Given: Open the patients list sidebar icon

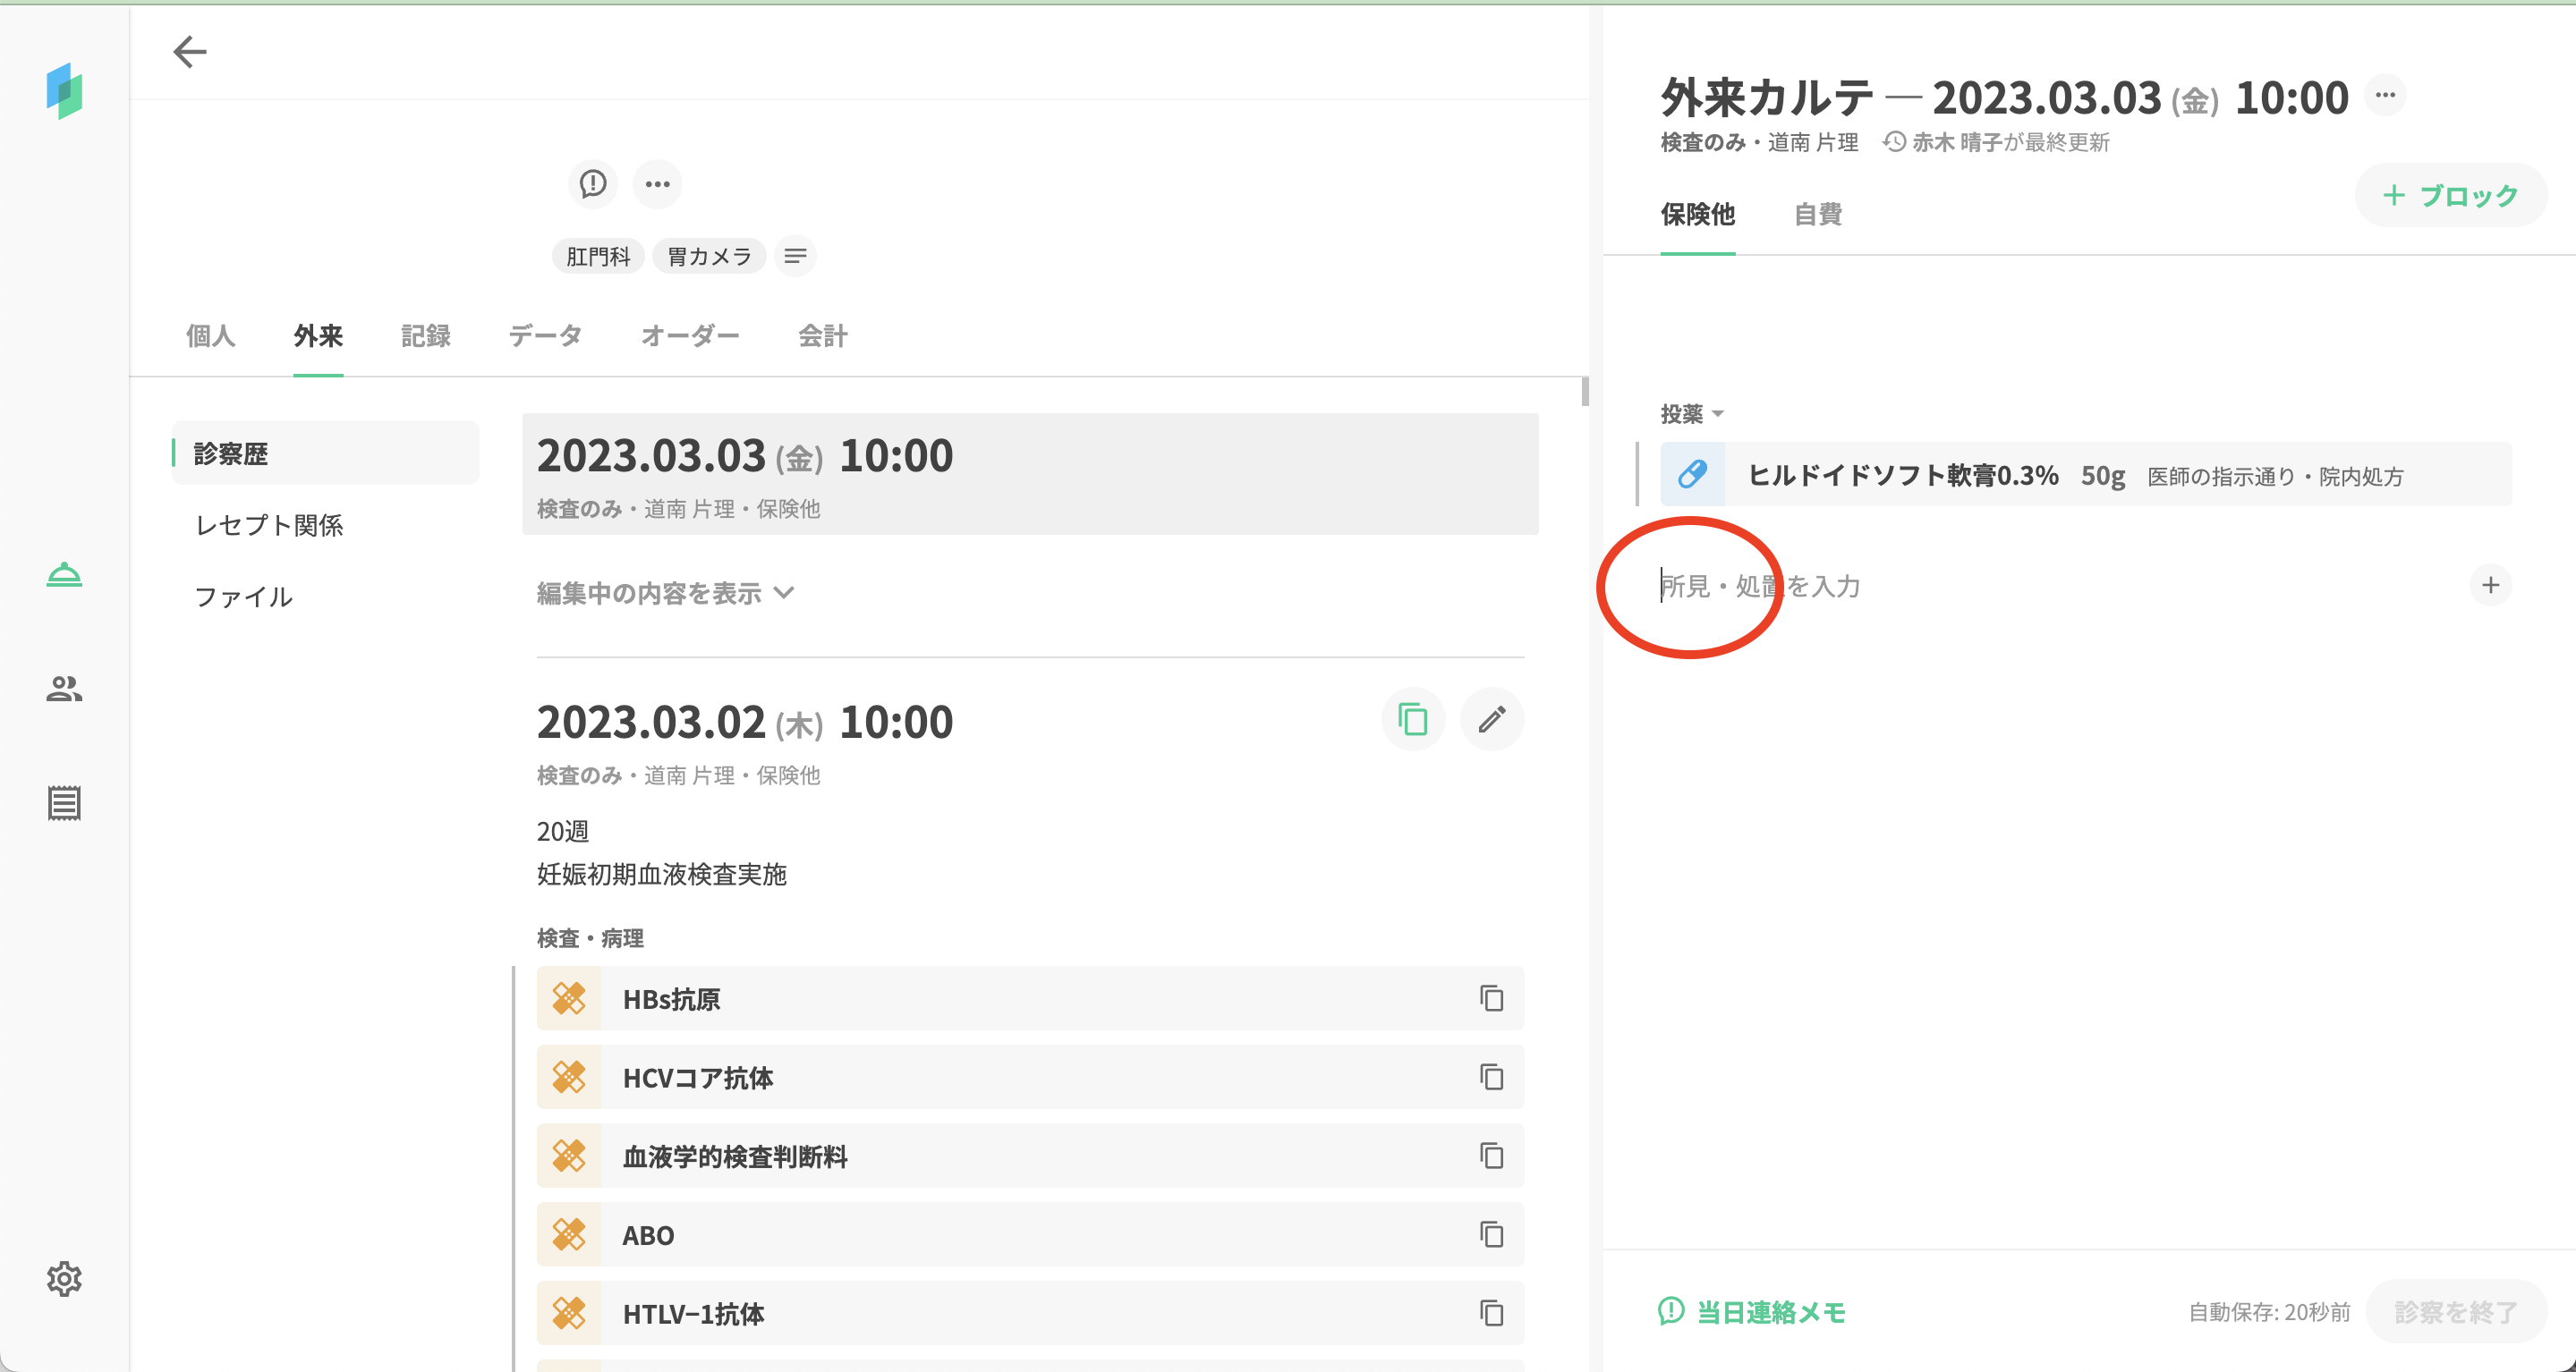Looking at the screenshot, I should pos(64,689).
